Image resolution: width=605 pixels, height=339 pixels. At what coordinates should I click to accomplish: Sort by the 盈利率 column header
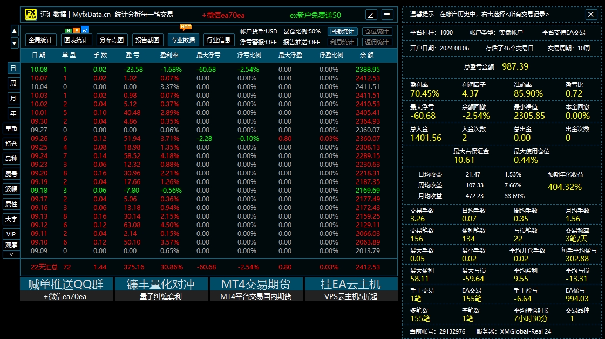[169, 55]
